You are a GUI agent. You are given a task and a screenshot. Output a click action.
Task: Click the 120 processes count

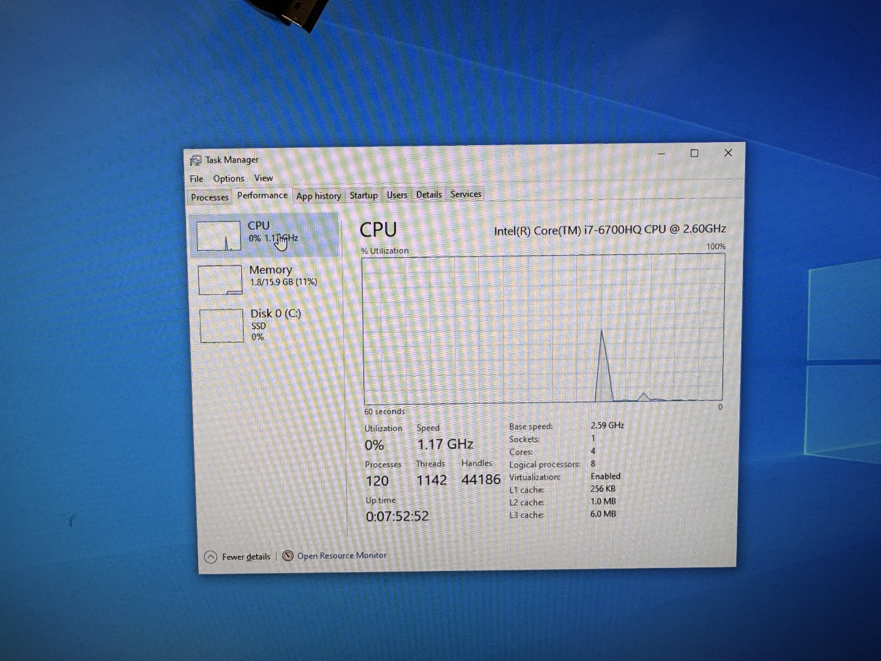click(x=377, y=481)
